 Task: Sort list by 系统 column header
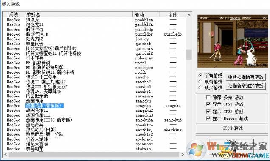13,14
